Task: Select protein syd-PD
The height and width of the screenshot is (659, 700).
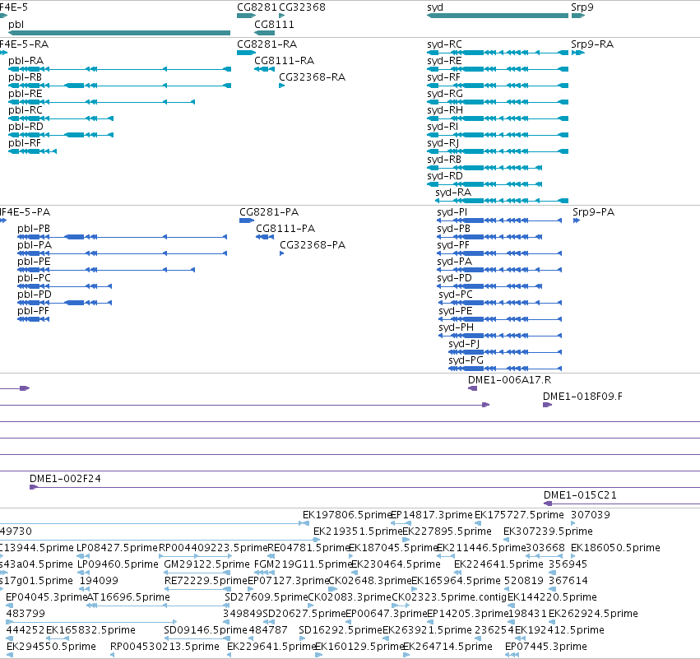Action: point(489,286)
